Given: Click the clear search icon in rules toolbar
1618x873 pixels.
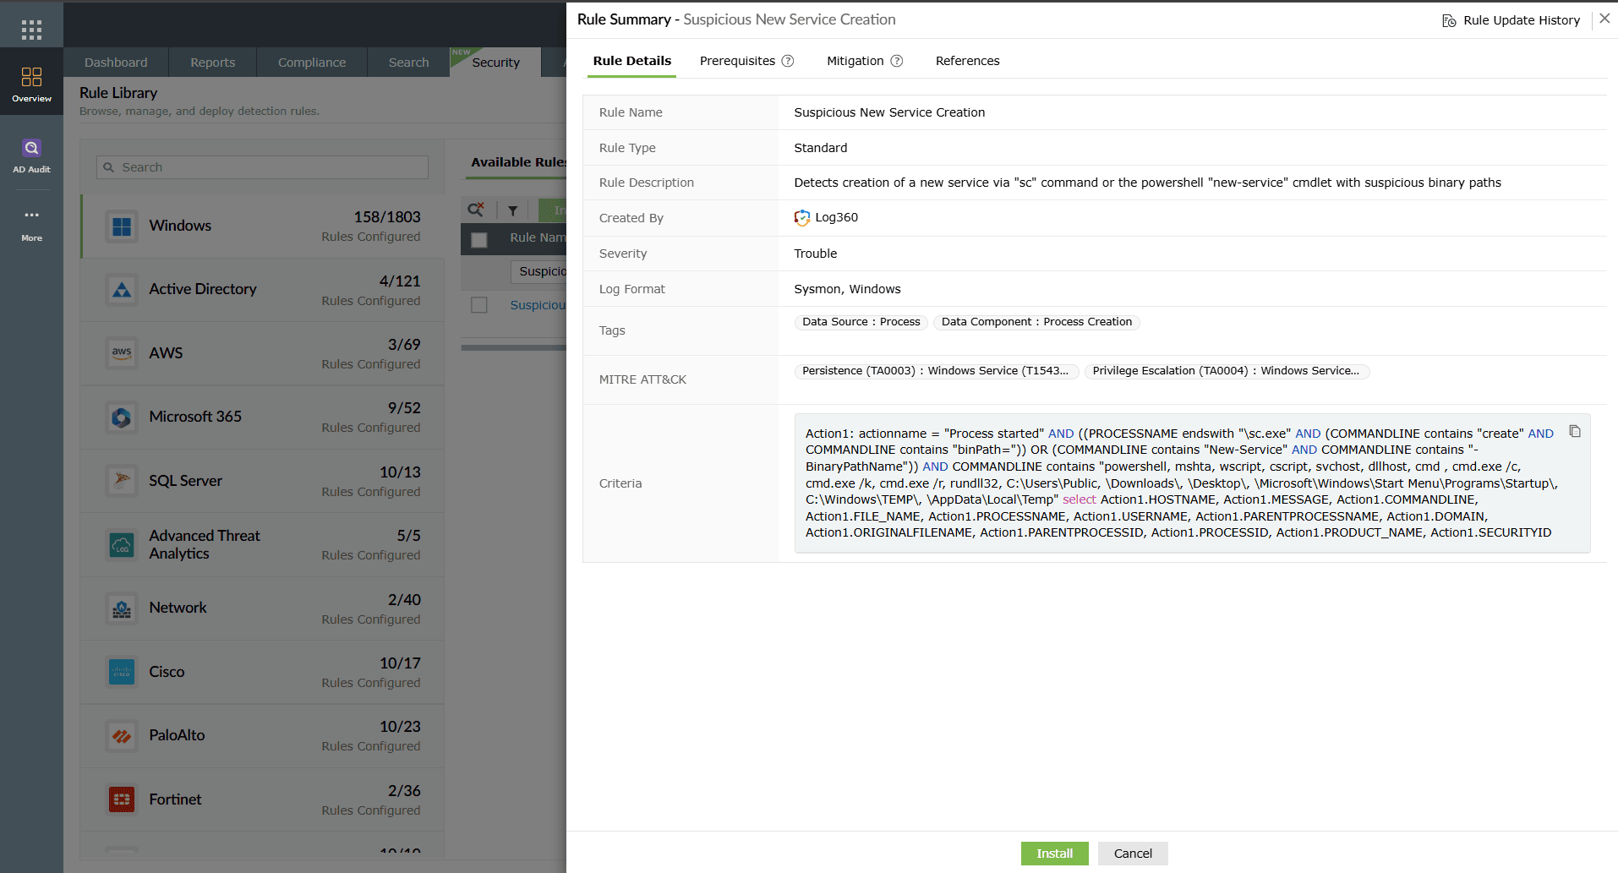Looking at the screenshot, I should tap(477, 210).
